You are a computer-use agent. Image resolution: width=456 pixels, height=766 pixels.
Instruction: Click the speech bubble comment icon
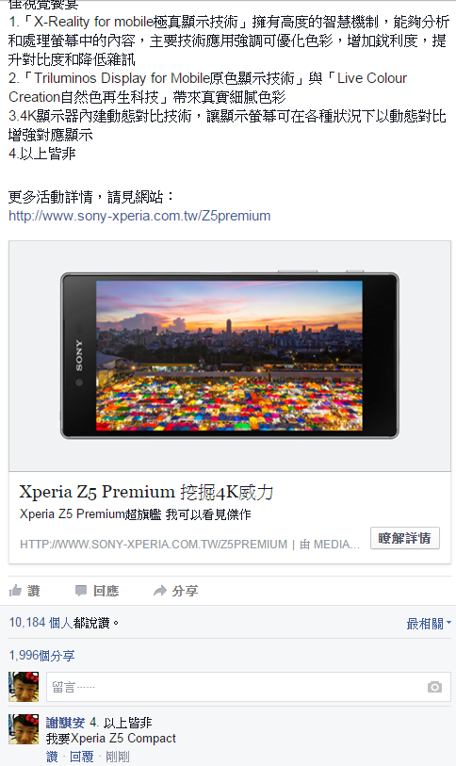coord(81,591)
